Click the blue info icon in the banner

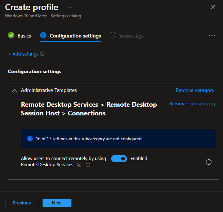pos(30,138)
